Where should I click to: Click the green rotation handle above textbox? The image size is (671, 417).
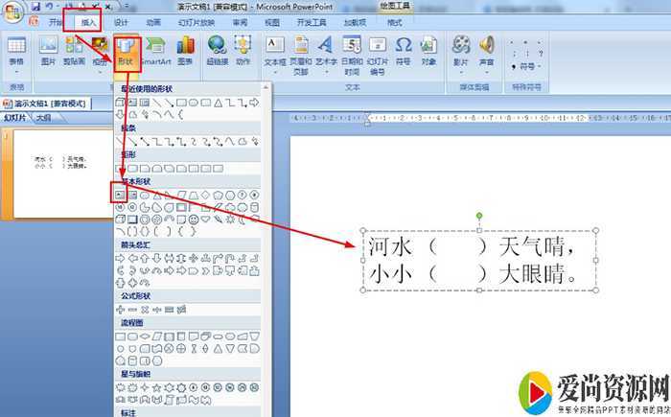pos(479,215)
